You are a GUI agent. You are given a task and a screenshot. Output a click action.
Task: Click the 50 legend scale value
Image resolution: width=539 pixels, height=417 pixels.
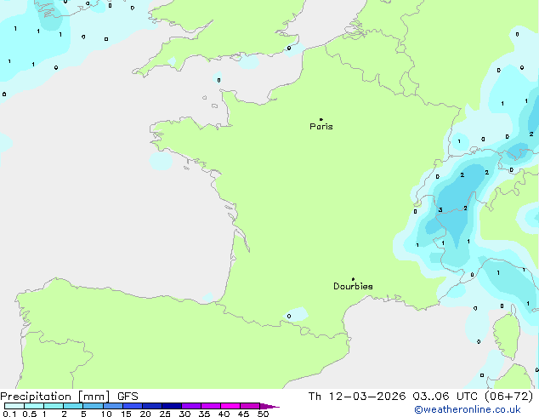(x=264, y=414)
